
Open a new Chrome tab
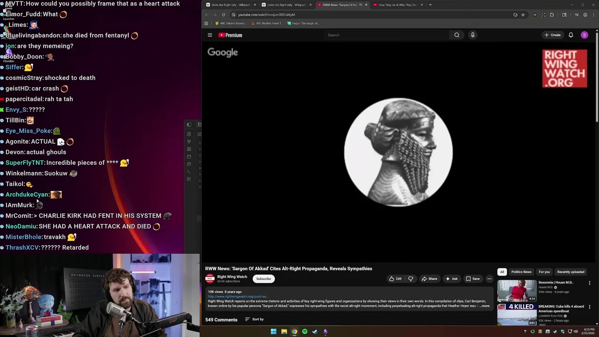[x=431, y=5]
